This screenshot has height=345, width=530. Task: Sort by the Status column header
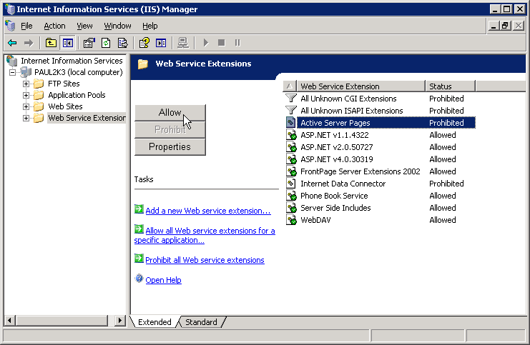tap(450, 86)
